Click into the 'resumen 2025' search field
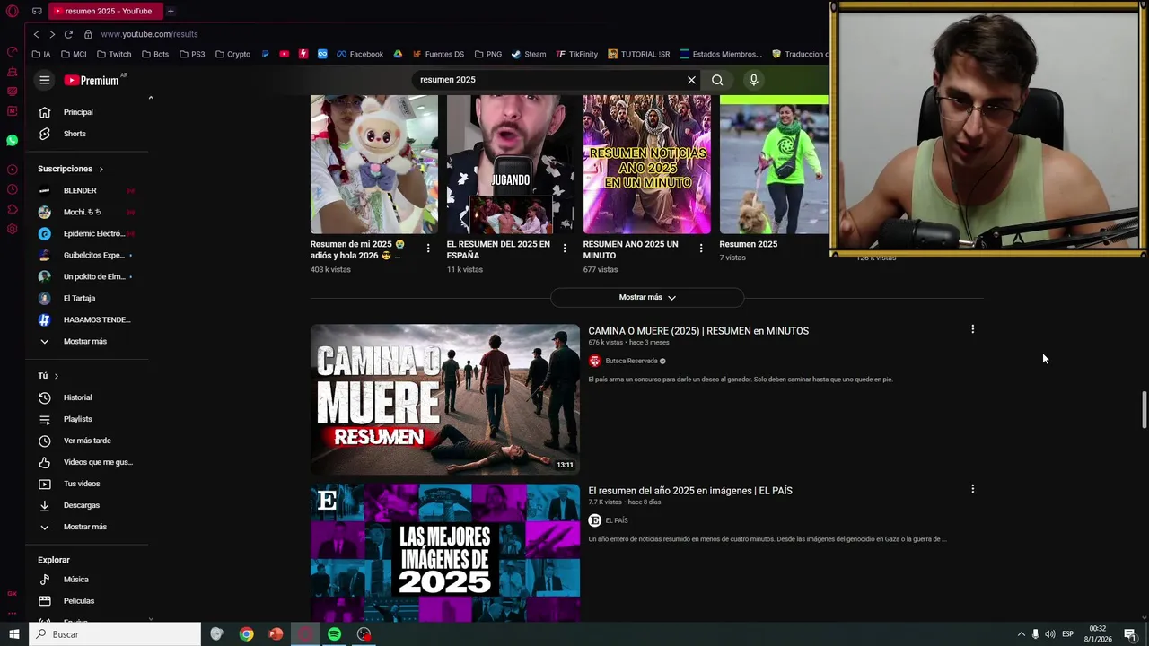1149x646 pixels. pos(548,80)
